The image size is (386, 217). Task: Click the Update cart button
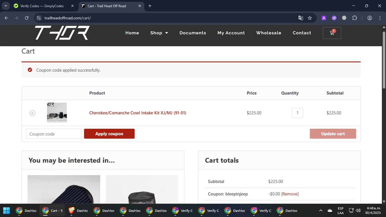(x=333, y=134)
